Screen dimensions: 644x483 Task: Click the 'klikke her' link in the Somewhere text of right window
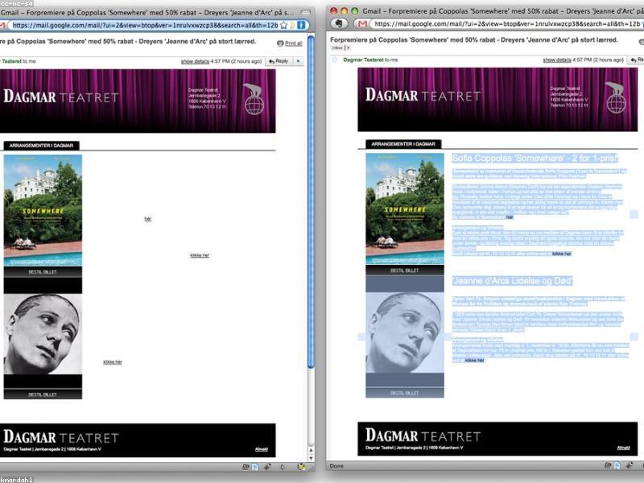(561, 254)
